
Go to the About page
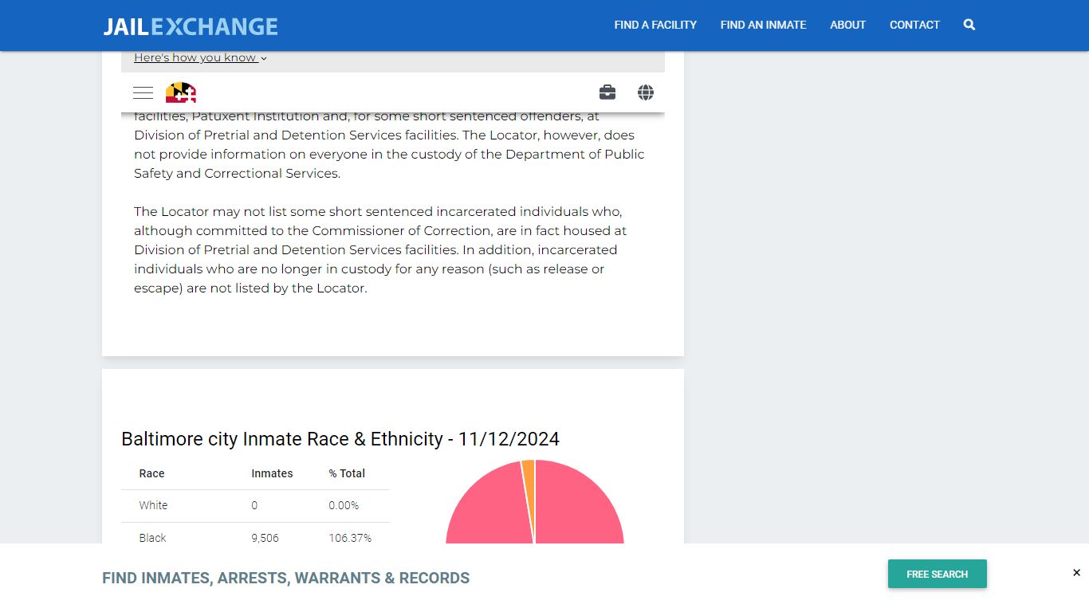tap(847, 25)
